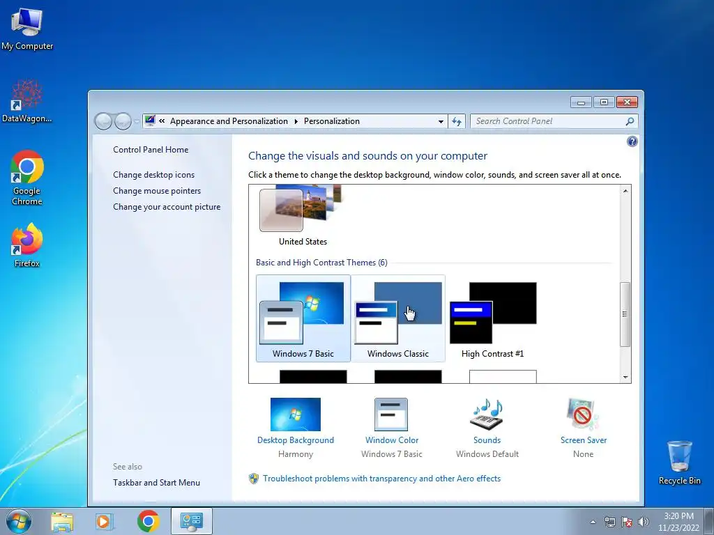Click the Screen Saver value 'None'
Viewport: 714px width, 535px height.
tap(584, 454)
